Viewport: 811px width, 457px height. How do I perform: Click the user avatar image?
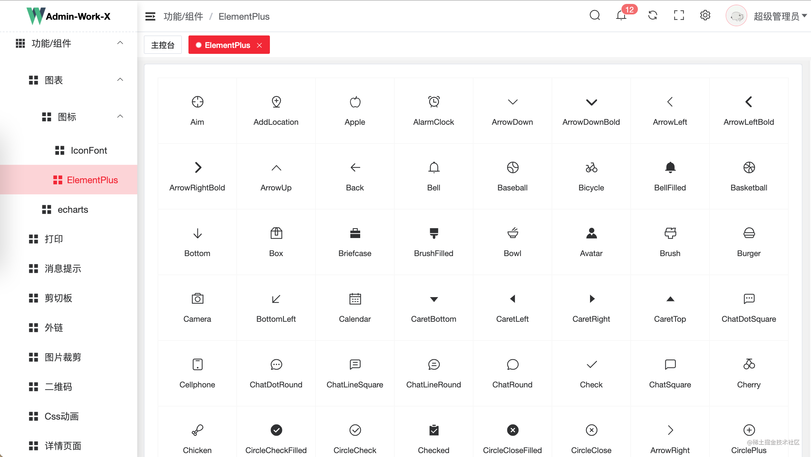[x=736, y=16]
